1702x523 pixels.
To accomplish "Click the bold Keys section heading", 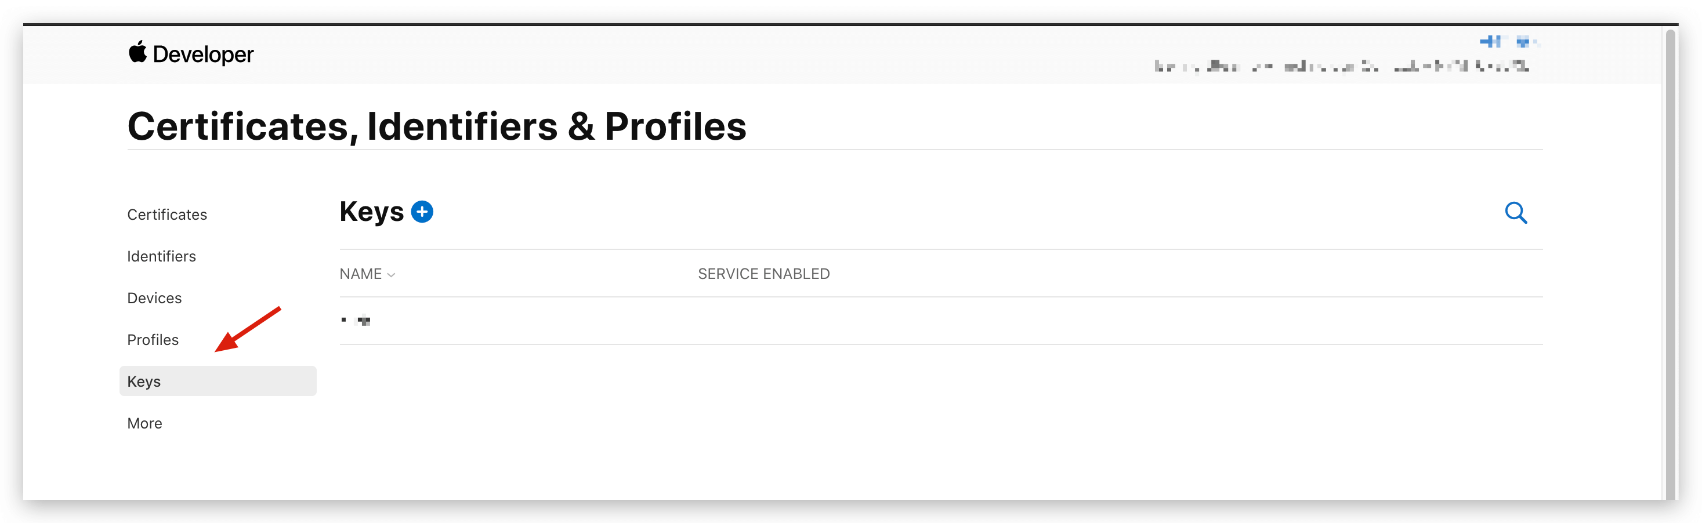I will [371, 212].
